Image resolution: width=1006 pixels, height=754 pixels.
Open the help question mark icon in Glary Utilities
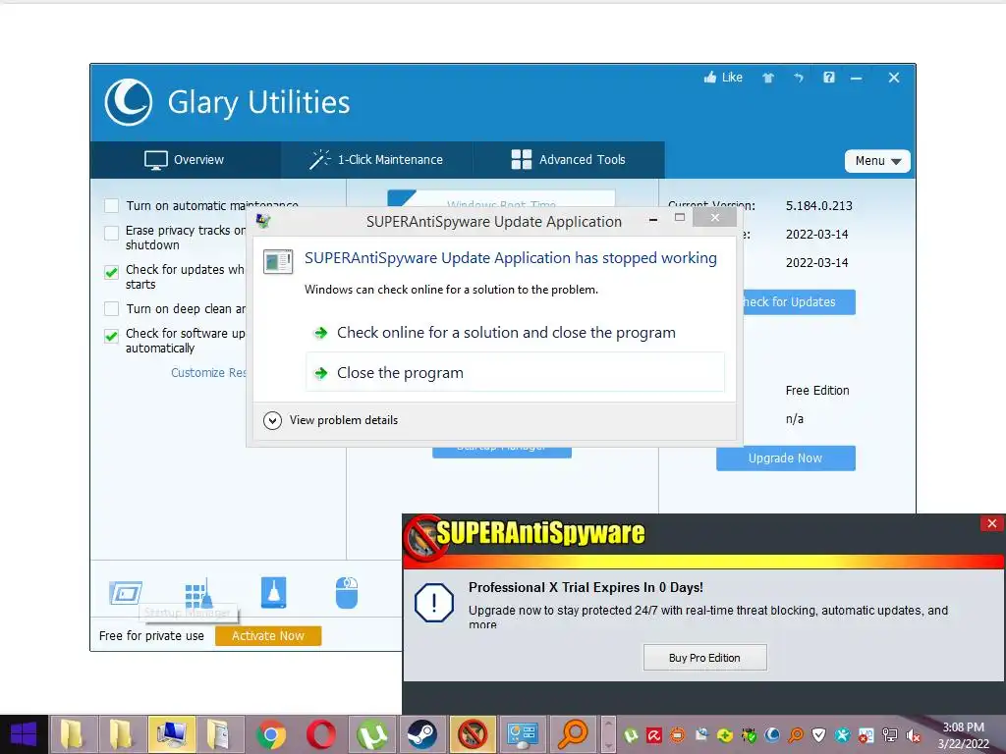[x=829, y=78]
